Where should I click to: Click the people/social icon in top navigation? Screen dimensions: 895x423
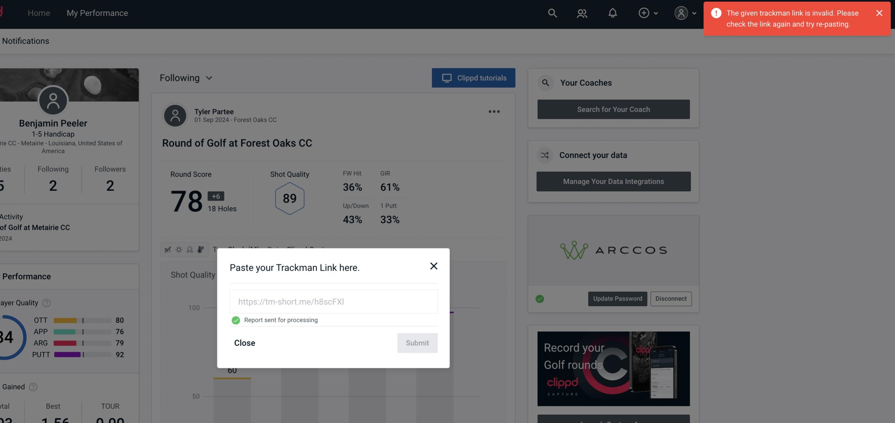(581, 13)
